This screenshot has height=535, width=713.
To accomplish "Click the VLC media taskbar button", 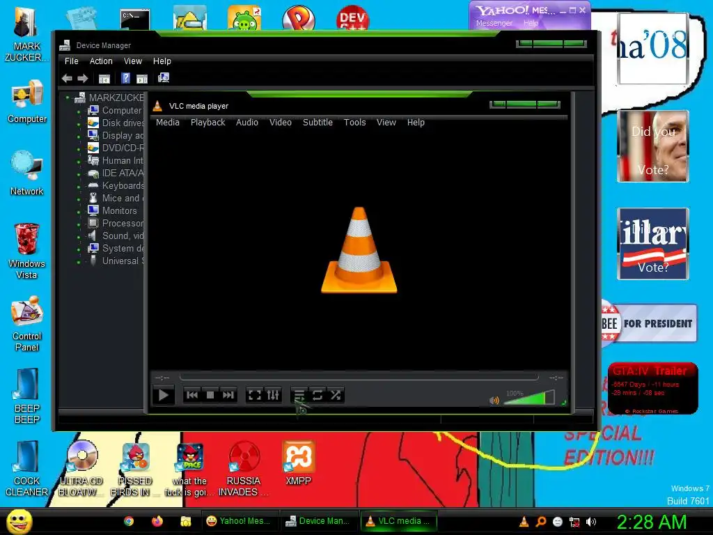I will (x=399, y=521).
